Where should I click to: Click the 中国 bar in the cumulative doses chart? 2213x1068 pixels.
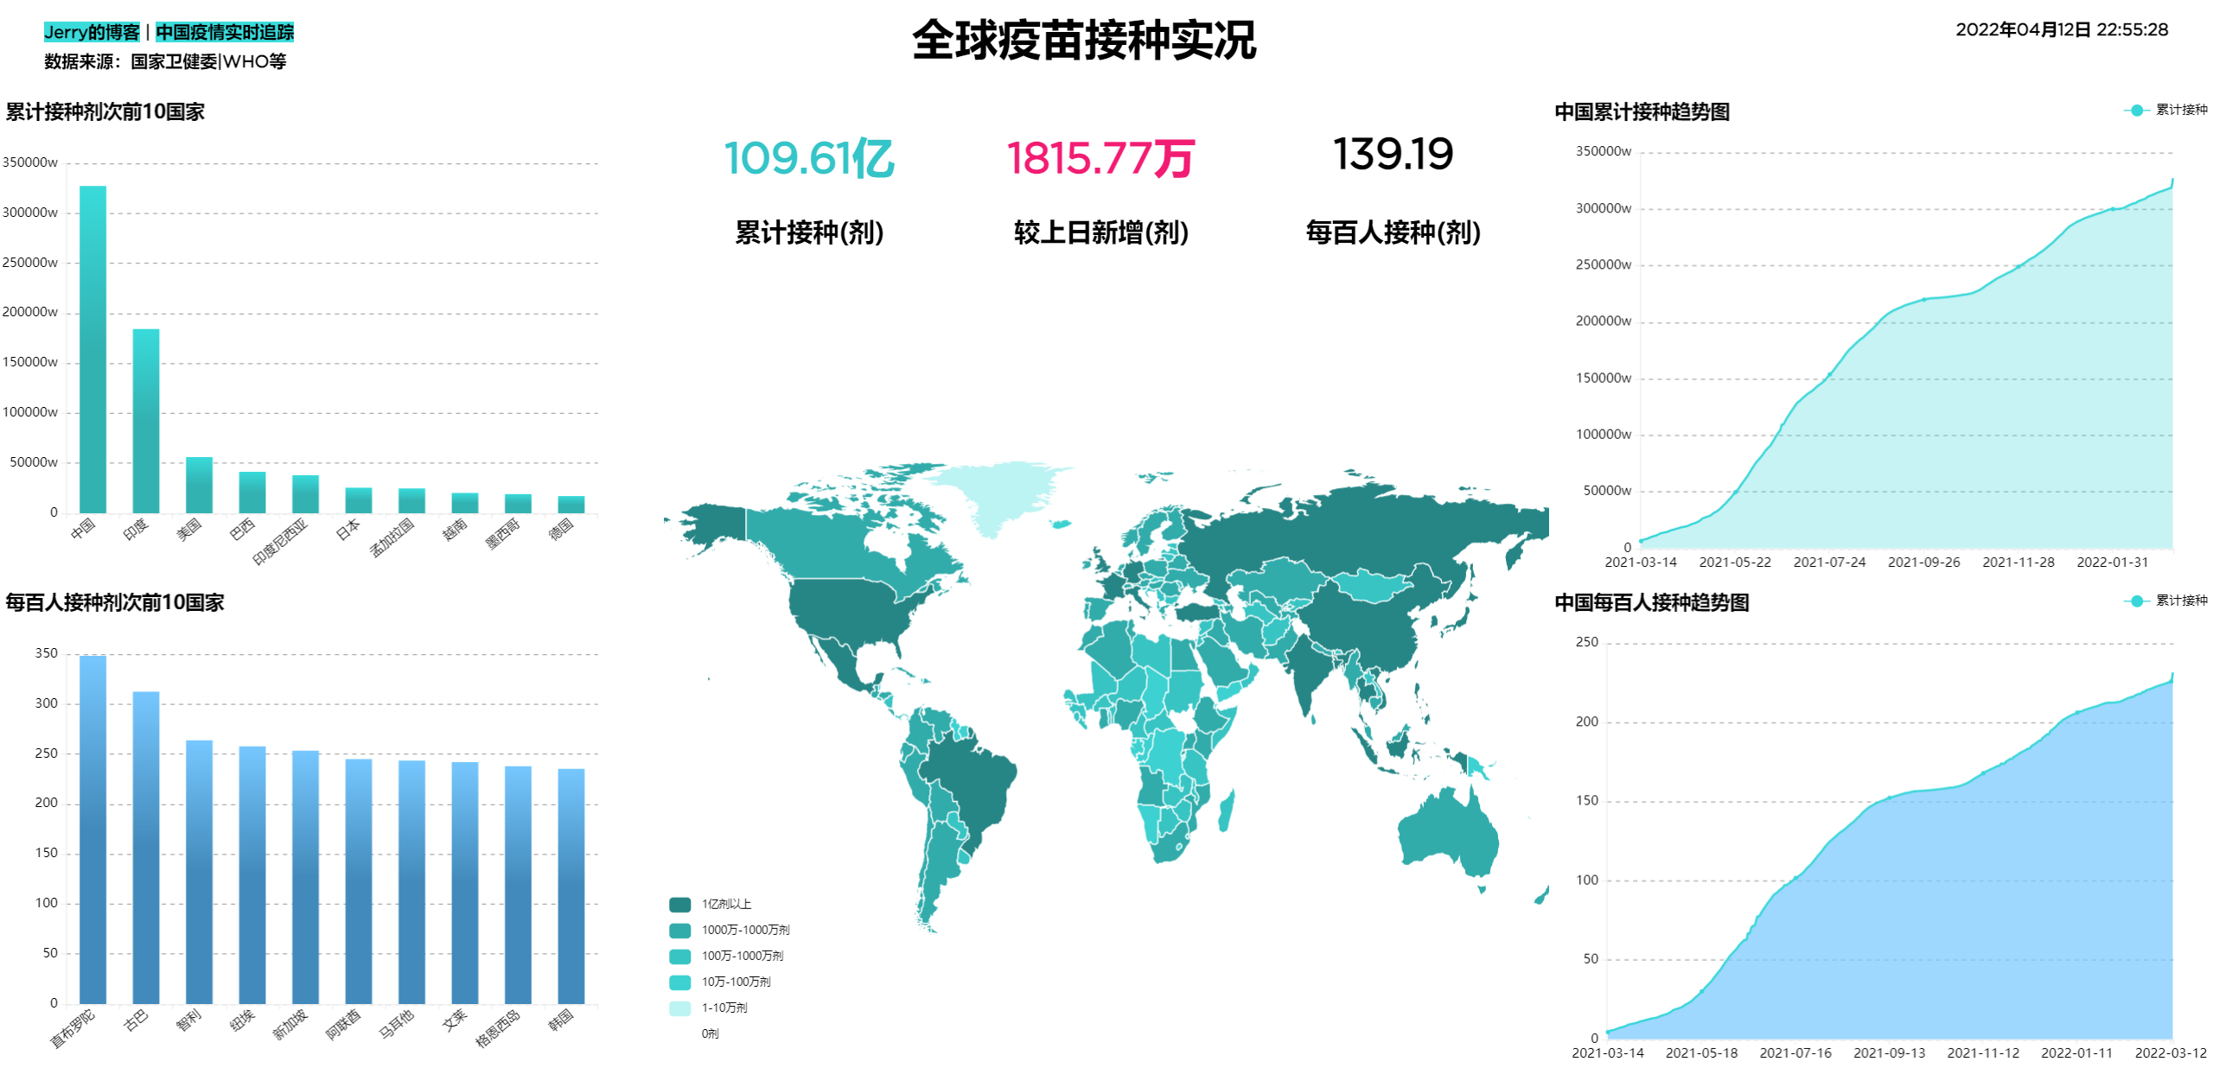(x=92, y=349)
